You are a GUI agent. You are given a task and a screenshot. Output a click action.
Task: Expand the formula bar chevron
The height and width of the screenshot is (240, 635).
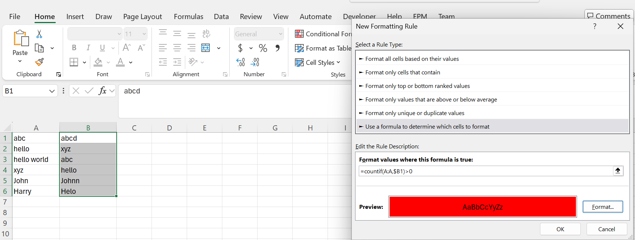click(112, 91)
